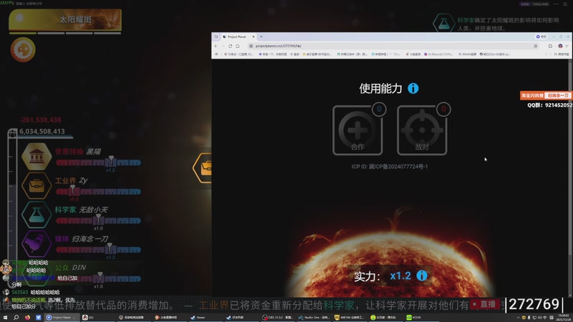Viewport: 573px width, 322px height.
Task: Click the 工业界 Zy strength slider
Action: tap(98, 191)
